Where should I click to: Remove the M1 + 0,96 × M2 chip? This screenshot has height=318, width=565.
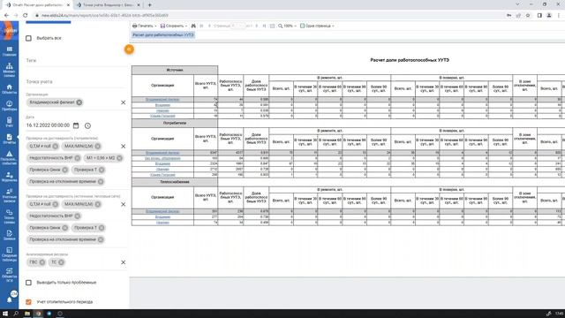119,158
